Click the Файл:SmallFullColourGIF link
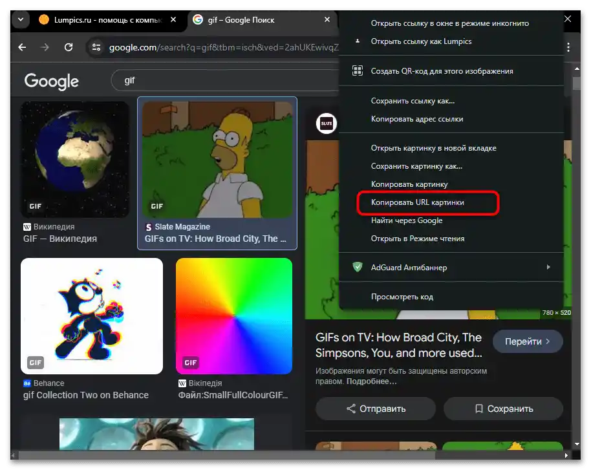 [x=233, y=395]
